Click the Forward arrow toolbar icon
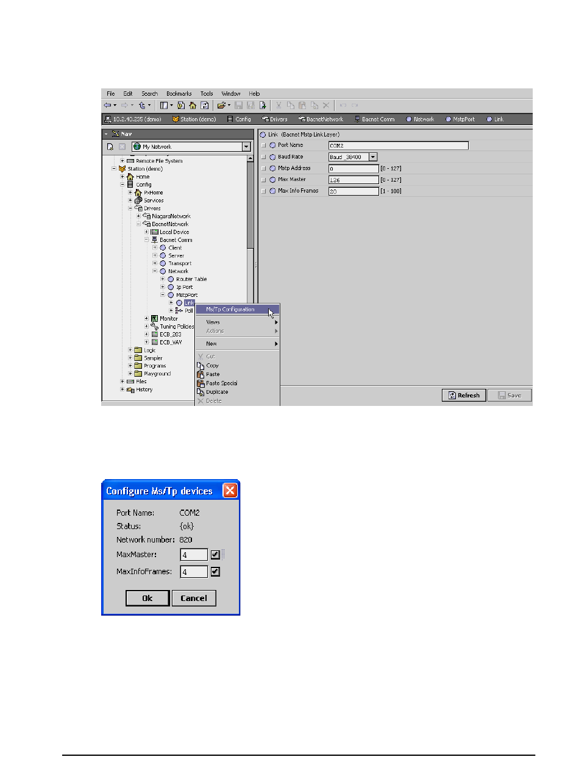Viewport: 579px width, 768px height. coord(124,105)
